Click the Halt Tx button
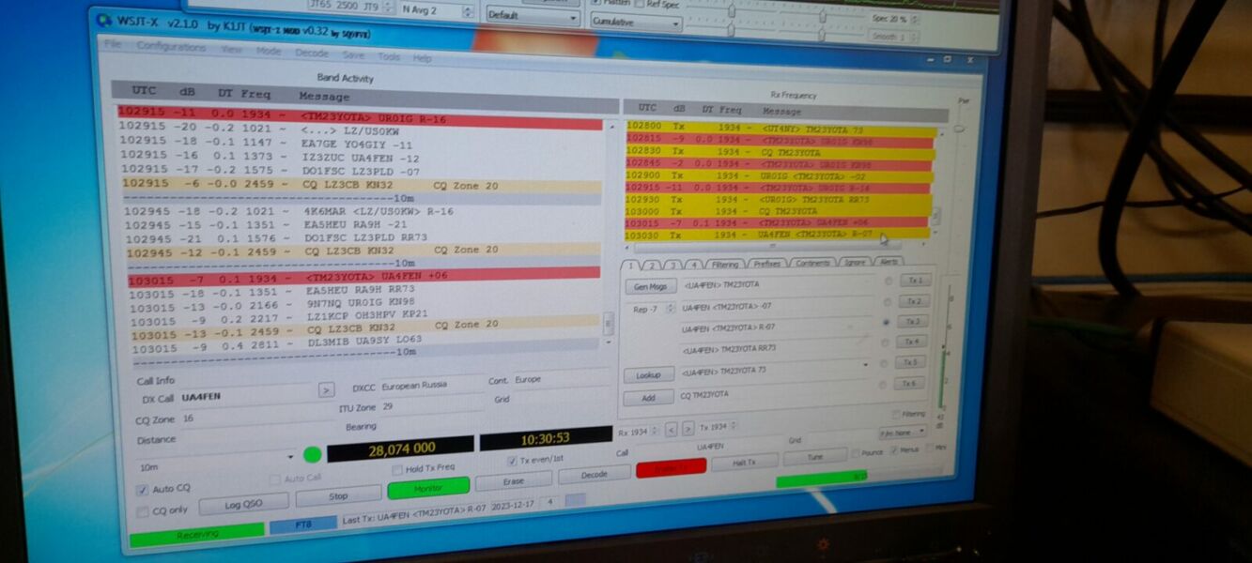The width and height of the screenshot is (1252, 563). [x=745, y=462]
